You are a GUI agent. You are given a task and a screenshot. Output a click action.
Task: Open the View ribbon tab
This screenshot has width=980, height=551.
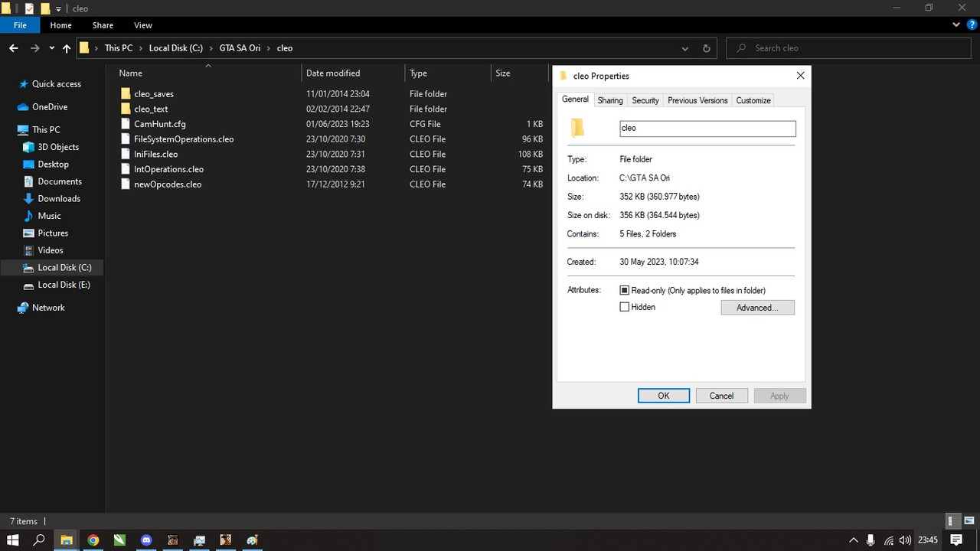tap(142, 25)
